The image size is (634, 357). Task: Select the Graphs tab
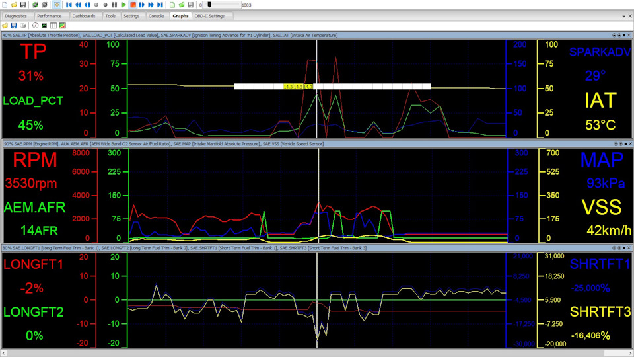pos(180,16)
